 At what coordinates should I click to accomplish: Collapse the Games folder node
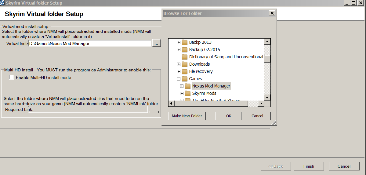[x=179, y=79]
